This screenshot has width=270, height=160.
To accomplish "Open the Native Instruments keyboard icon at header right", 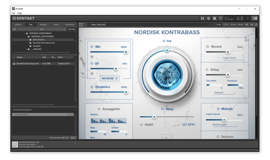I will click(x=255, y=19).
